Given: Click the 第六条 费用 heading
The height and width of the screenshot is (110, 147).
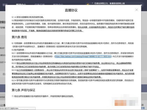Looking at the screenshot, I should (19, 37).
